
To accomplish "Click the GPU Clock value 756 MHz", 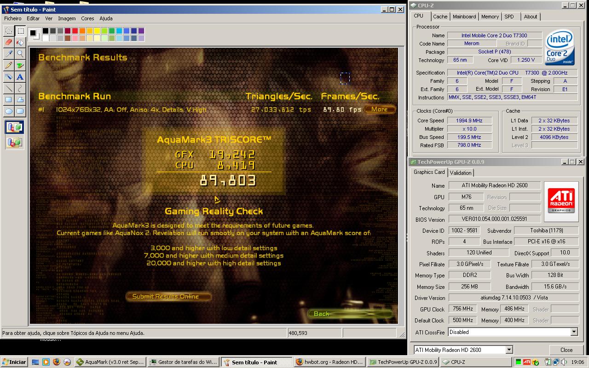I will [463, 309].
